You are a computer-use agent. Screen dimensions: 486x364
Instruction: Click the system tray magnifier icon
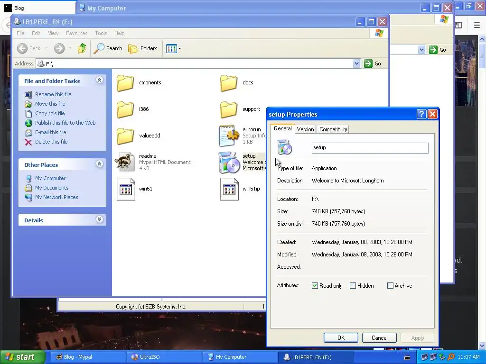pos(451,357)
